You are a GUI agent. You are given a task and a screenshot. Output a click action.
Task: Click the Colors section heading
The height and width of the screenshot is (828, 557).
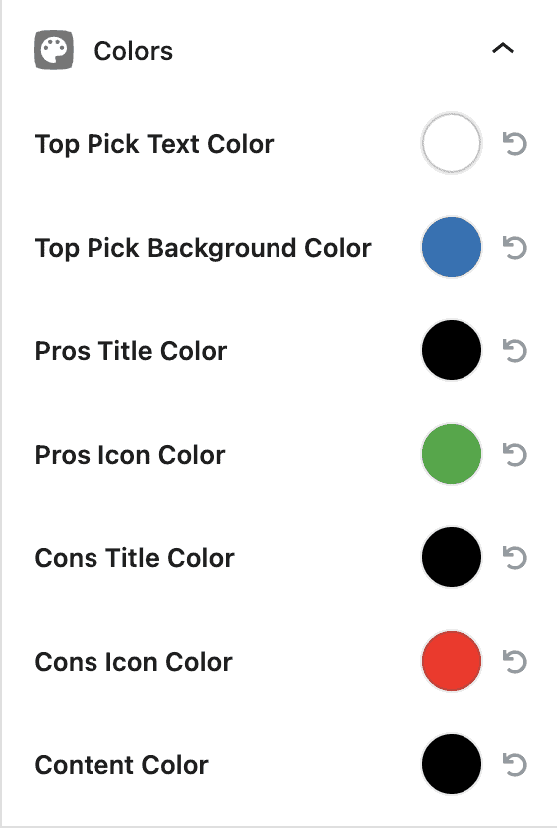tap(133, 51)
